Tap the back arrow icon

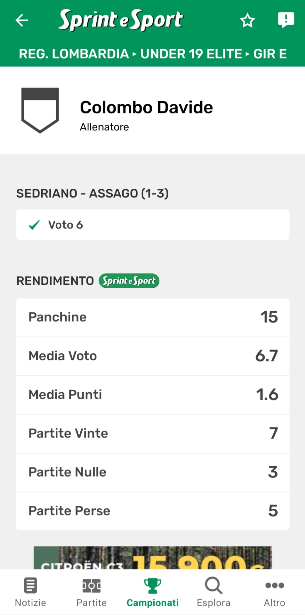[x=22, y=20]
